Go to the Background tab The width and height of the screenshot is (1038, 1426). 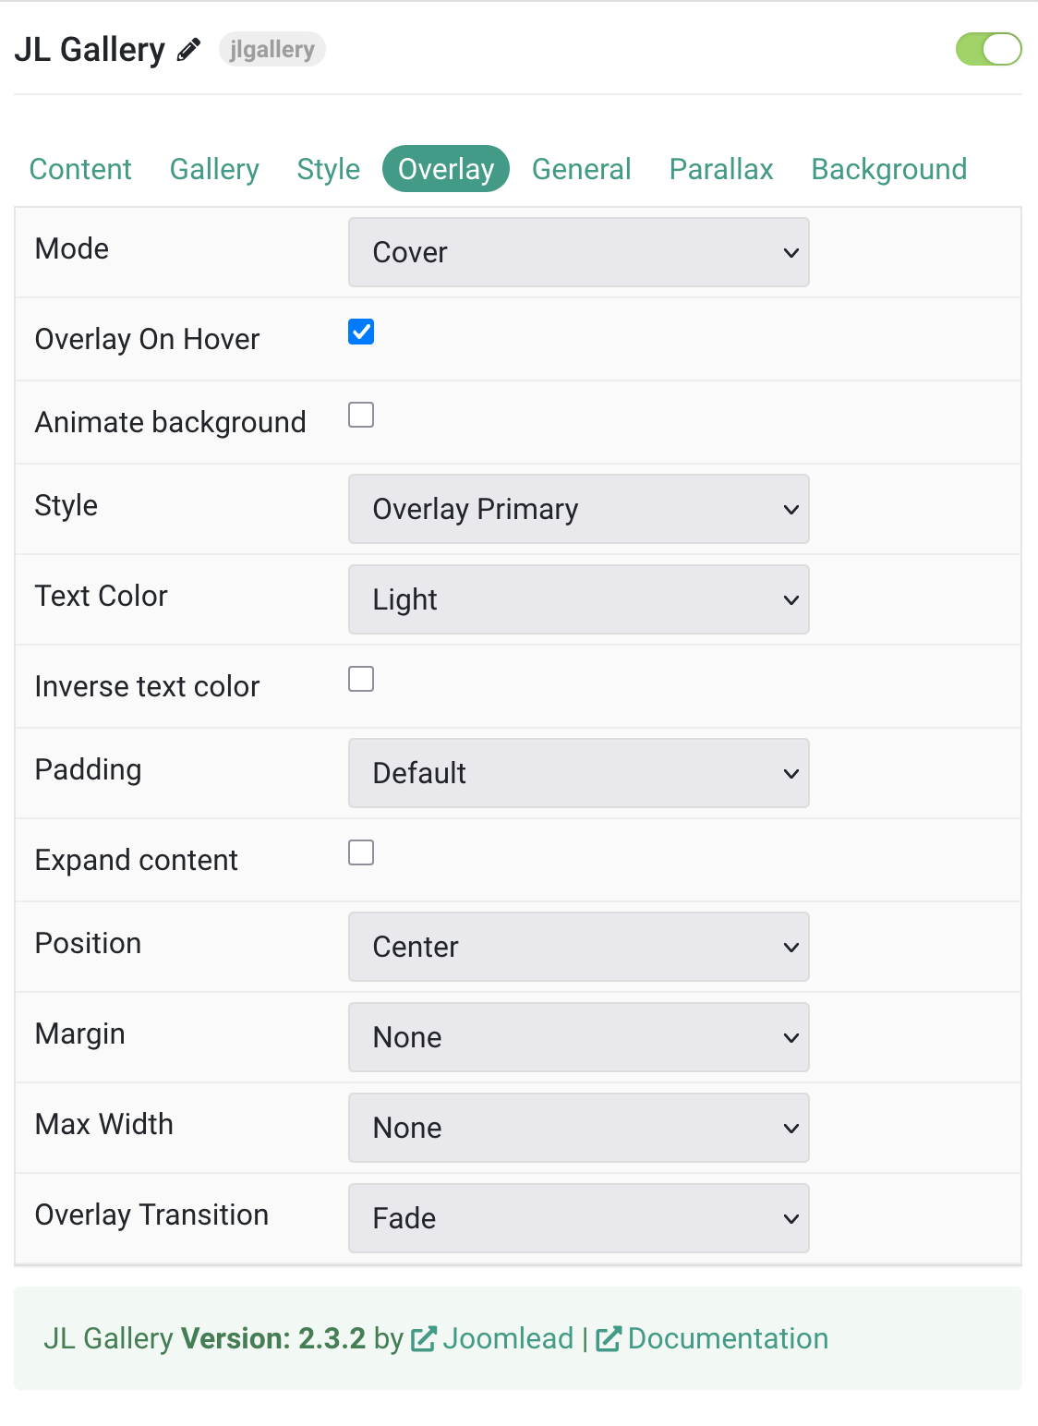coord(889,169)
